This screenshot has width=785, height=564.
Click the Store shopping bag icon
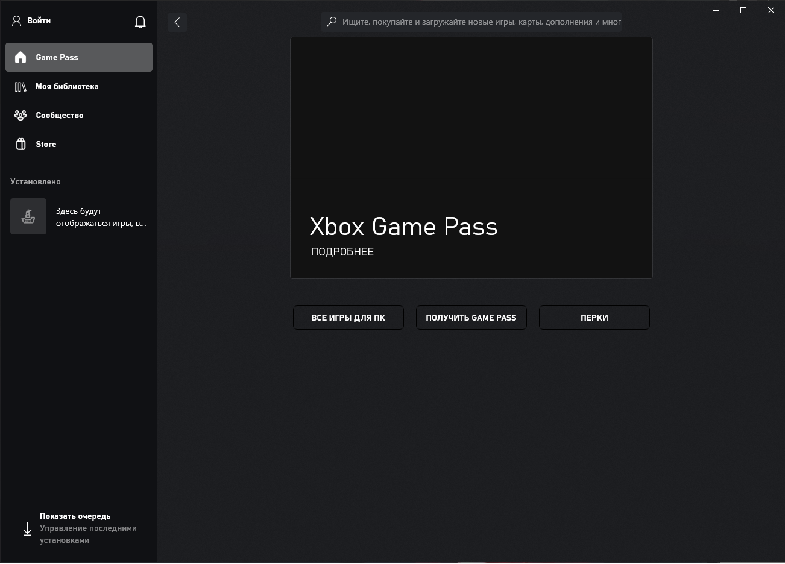coord(20,144)
